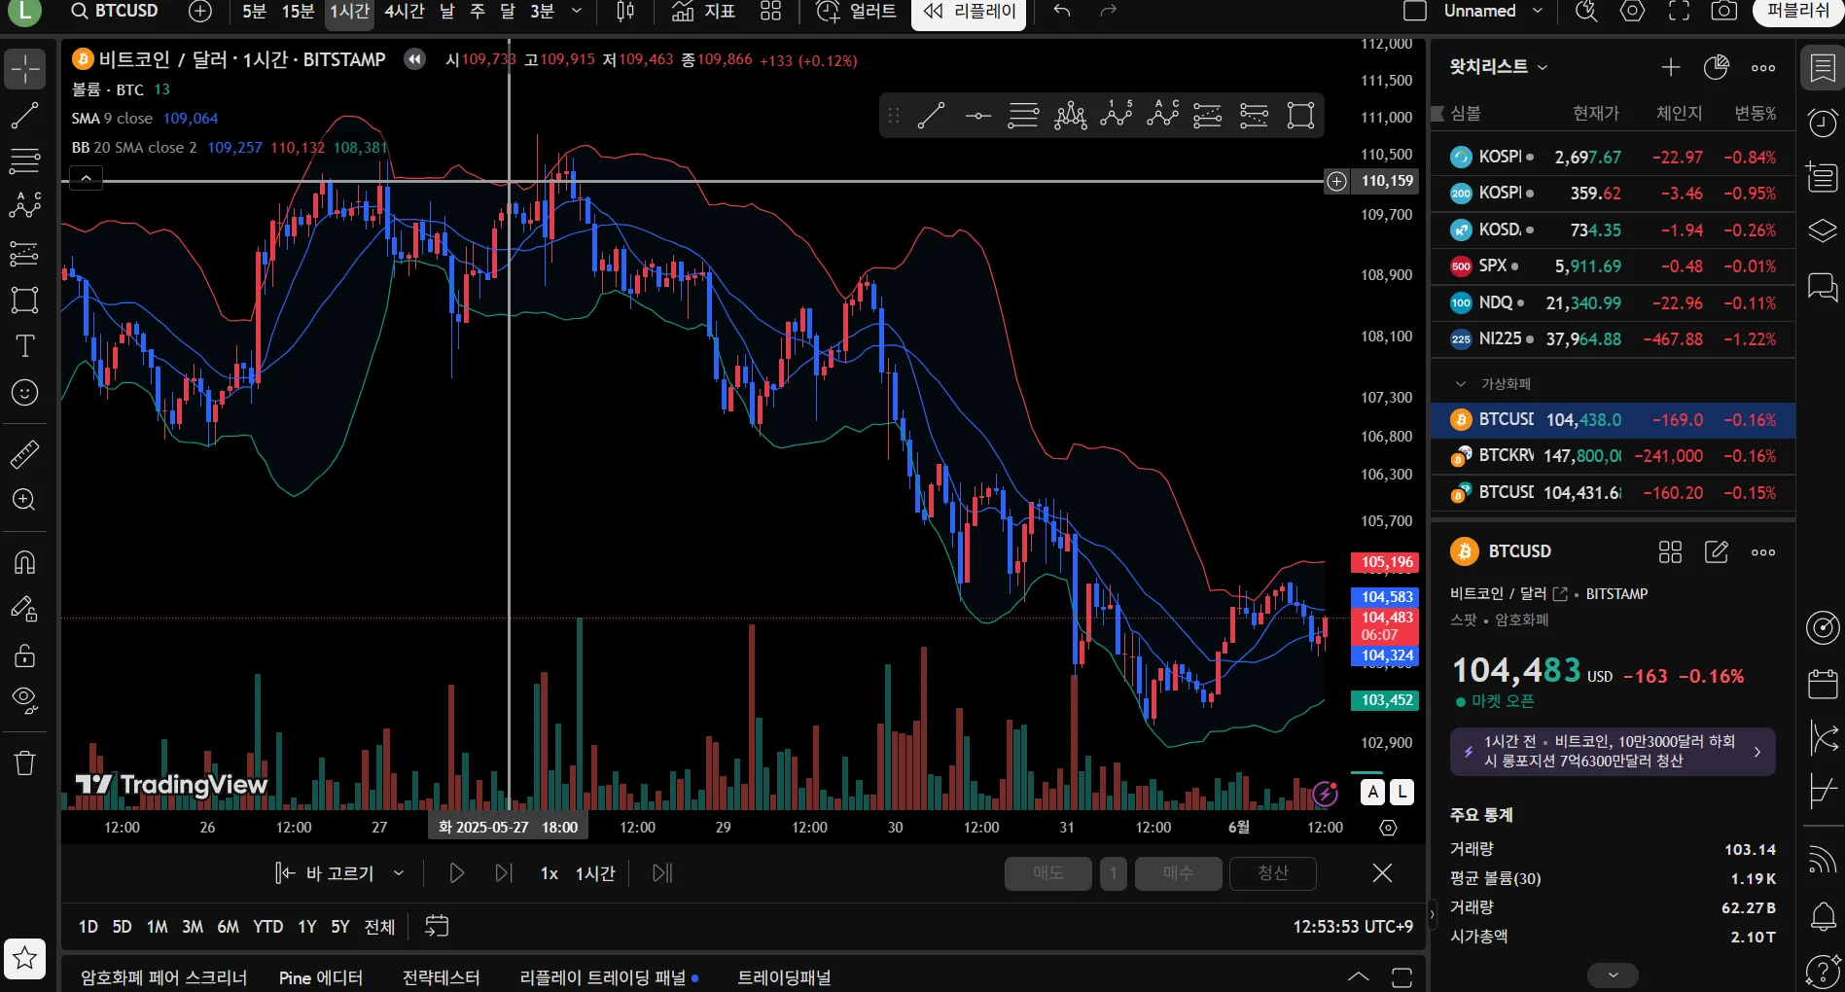Select the 리플레이 트레이딩 패널 tab

coord(609,977)
